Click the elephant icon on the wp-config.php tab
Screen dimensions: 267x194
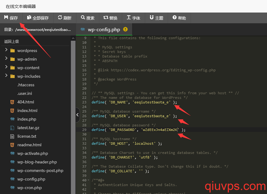[83, 29]
